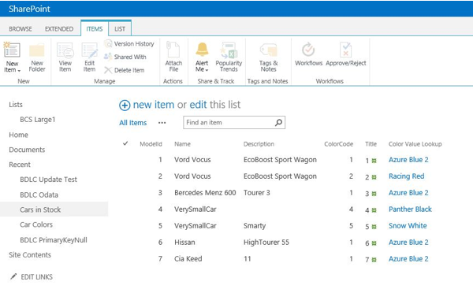The width and height of the screenshot is (473, 289).
Task: Open Version History in the ribbon
Action: tap(129, 44)
